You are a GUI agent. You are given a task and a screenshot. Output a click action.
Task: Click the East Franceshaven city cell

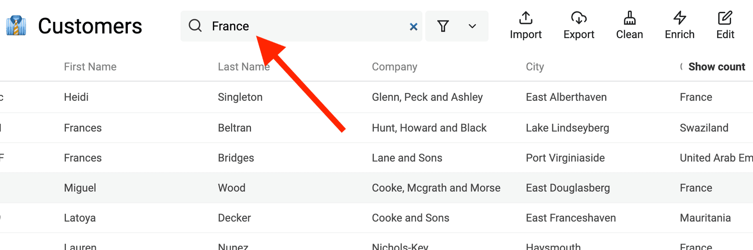pos(571,218)
